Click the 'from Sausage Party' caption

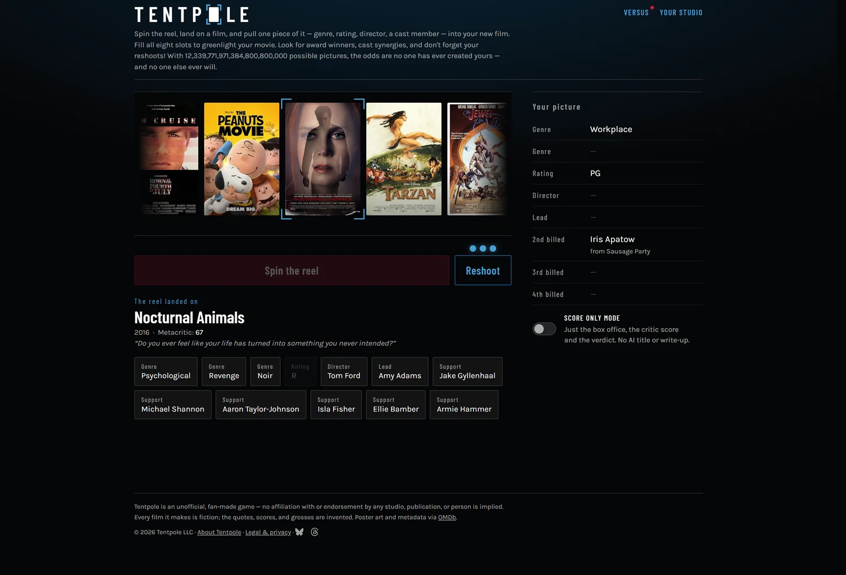(620, 251)
